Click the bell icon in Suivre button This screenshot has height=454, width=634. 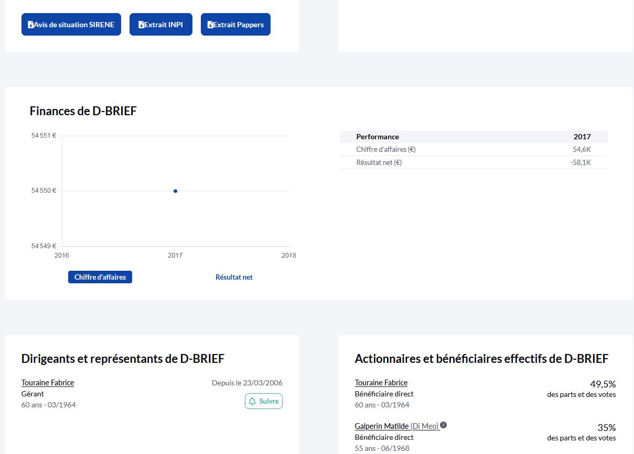click(253, 402)
